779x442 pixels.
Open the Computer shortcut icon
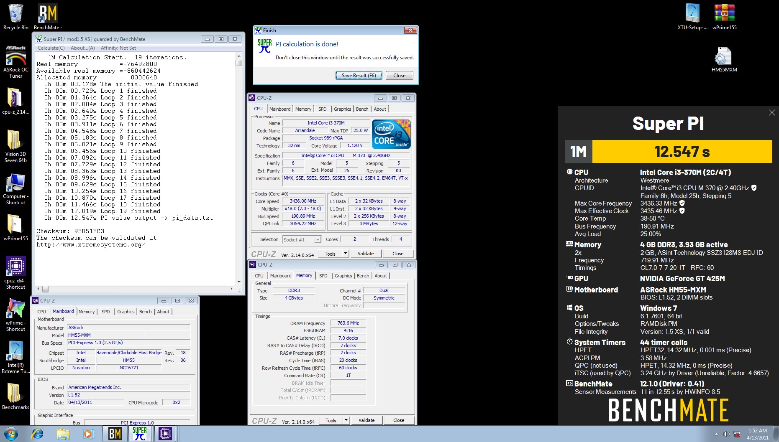(16, 189)
